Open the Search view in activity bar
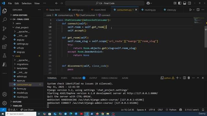207x116 pixels. coord(5,20)
